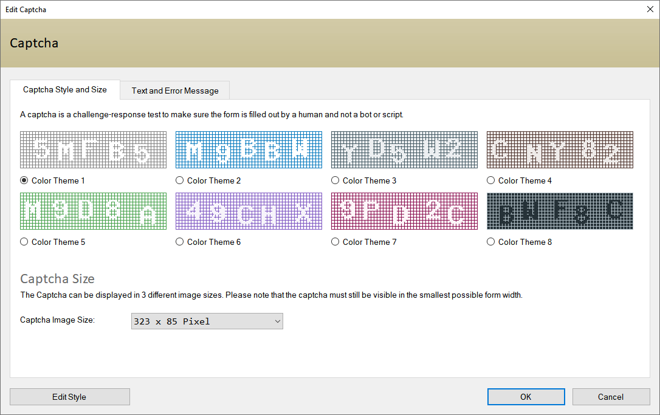Select the Color Theme 8 radio button
660x415 pixels.
coord(490,241)
